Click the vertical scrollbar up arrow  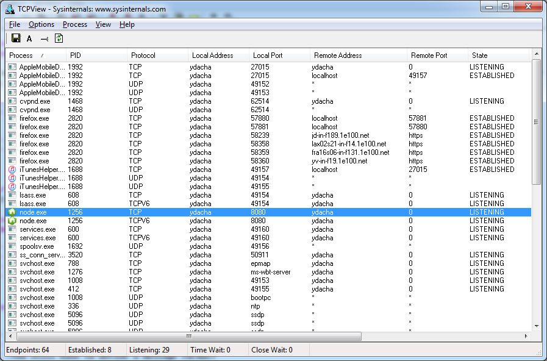pyautogui.click(x=537, y=54)
